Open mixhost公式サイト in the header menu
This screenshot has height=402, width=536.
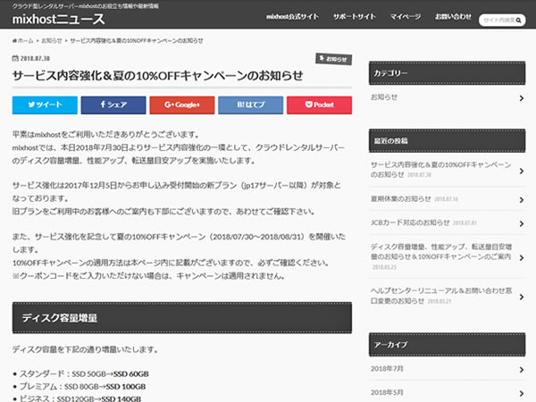pos(292,16)
